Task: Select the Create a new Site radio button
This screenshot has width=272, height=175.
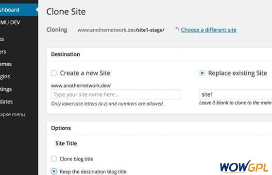Action: pyautogui.click(x=54, y=73)
